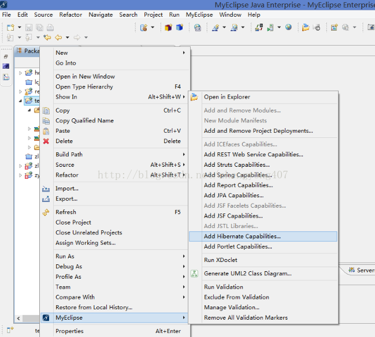
Task: Open the Window menu
Action: tap(231, 15)
